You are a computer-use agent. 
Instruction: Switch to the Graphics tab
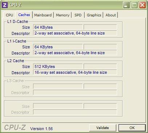tap(94, 15)
